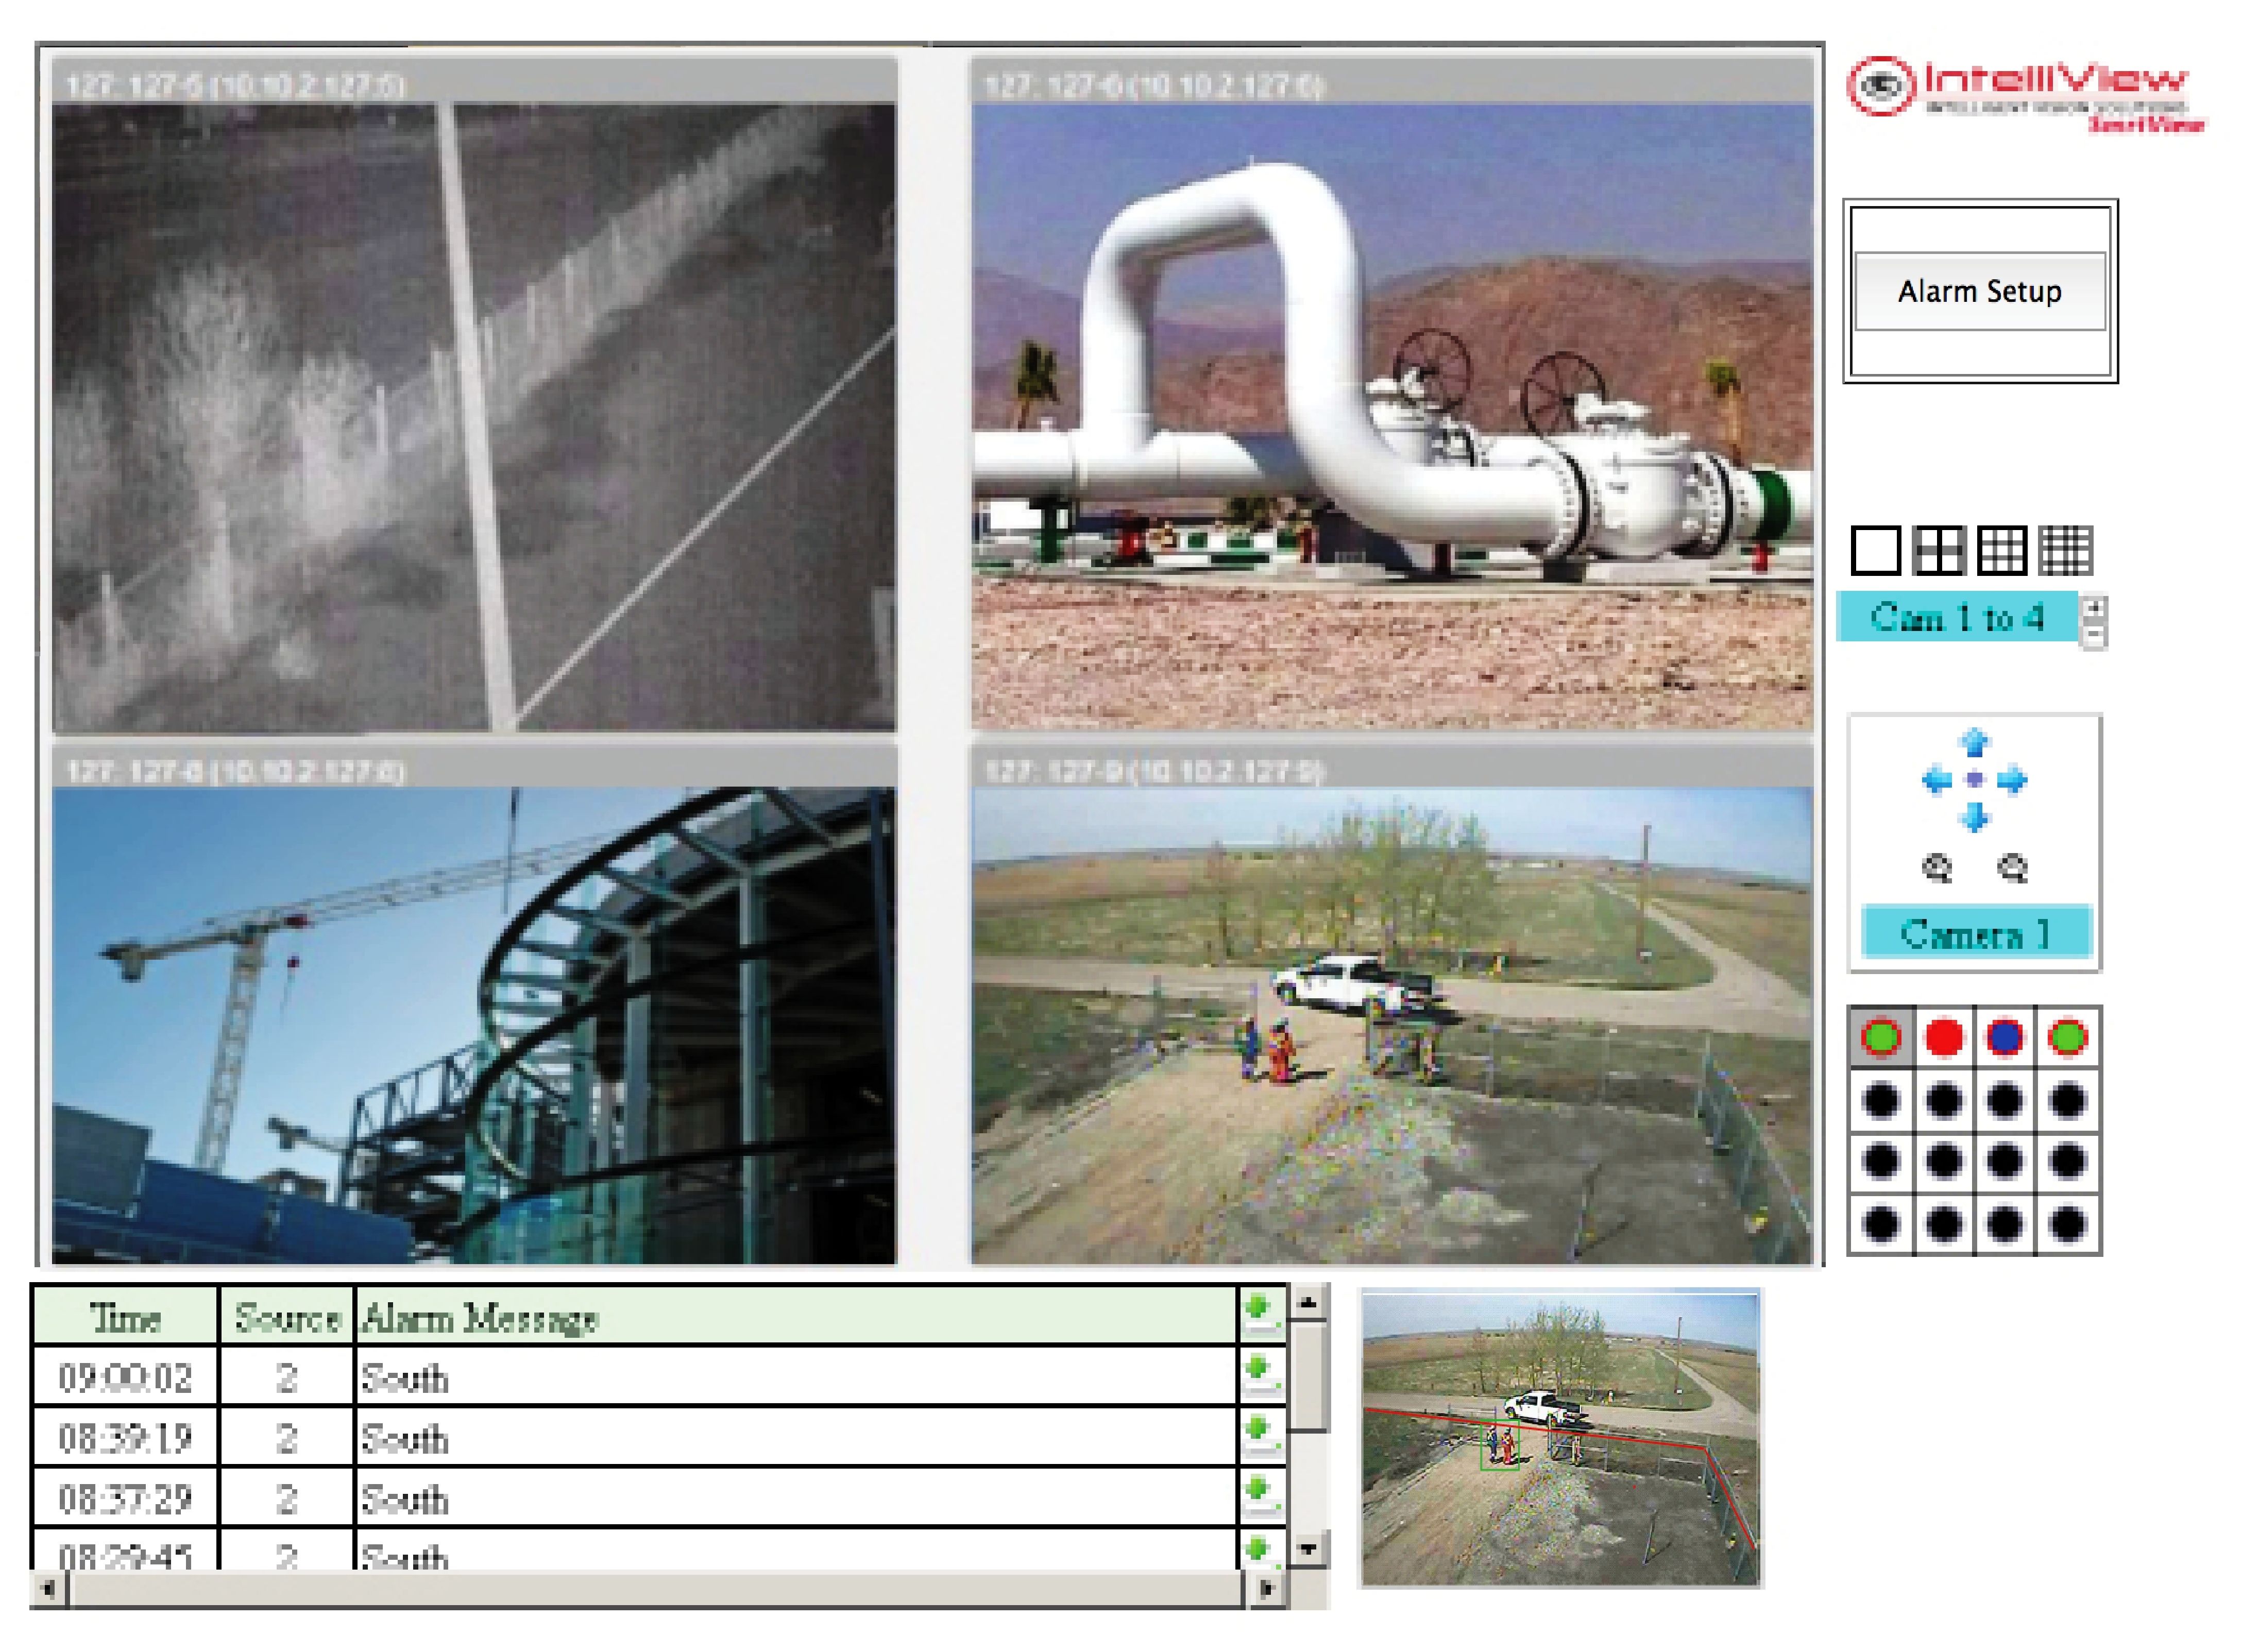Pan camera left with the PTZ arrow
This screenshot has width=2242, height=1652.
tap(1937, 781)
